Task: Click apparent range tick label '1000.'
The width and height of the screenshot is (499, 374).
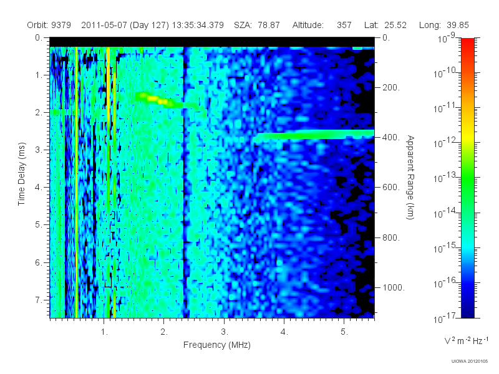Action: tap(394, 287)
